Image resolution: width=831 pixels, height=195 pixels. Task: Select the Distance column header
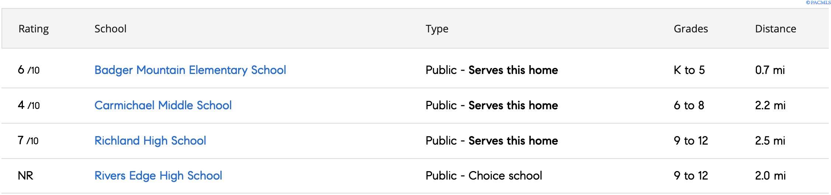tap(775, 29)
